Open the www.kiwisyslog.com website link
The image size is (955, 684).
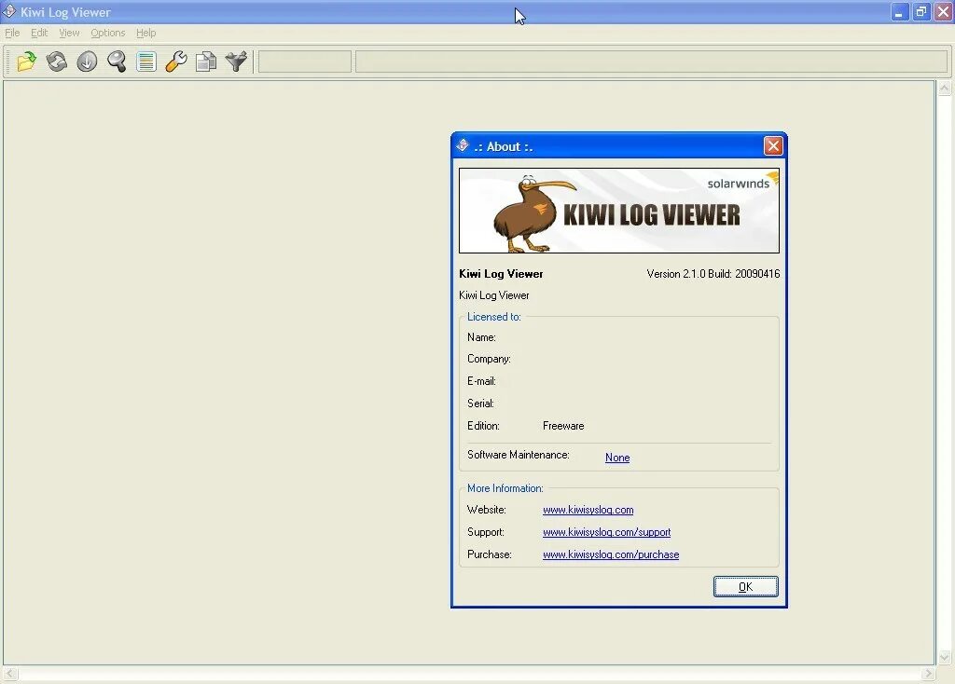tap(588, 510)
